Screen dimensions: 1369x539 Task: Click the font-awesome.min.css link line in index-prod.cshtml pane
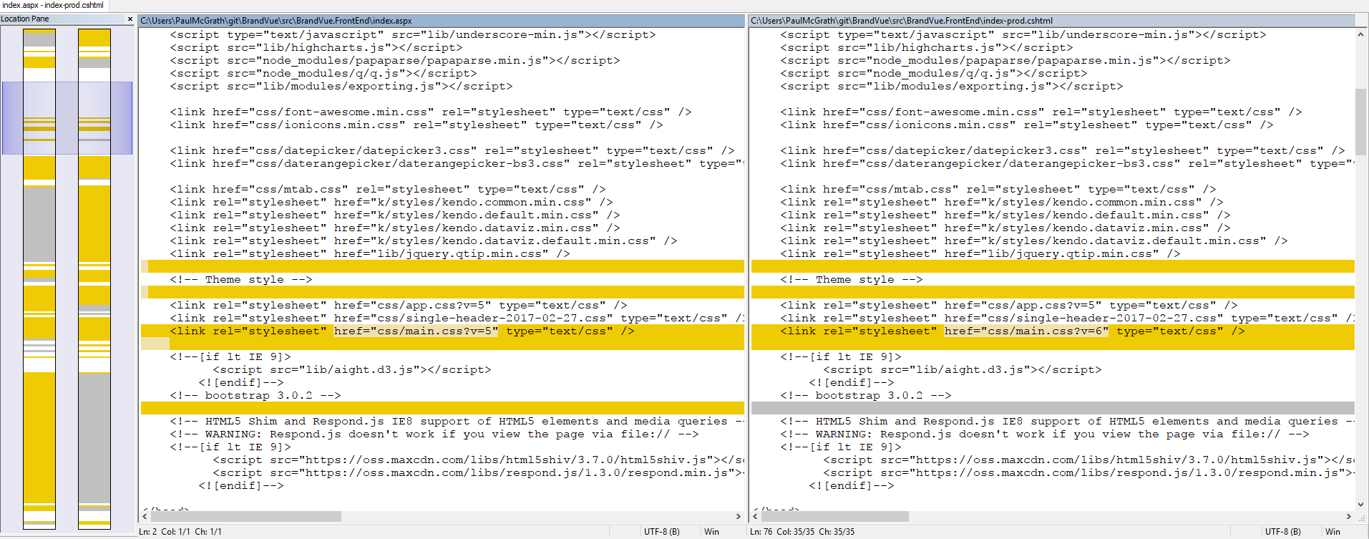[1041, 112]
